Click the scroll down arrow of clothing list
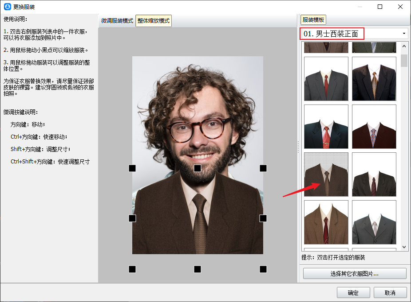Screen dimensions: 411x302 pos(404,247)
